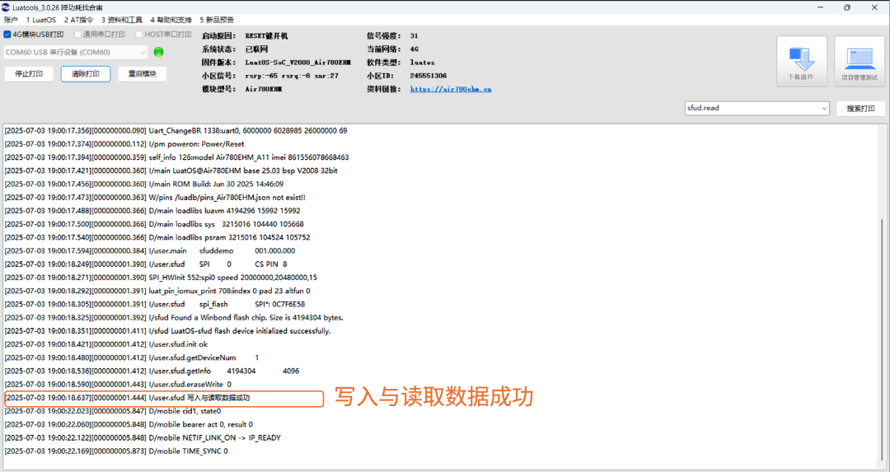Select the log line 'Uart_ChangeBR 1338:uart0'
This screenshot has height=472, width=890.
pos(176,130)
